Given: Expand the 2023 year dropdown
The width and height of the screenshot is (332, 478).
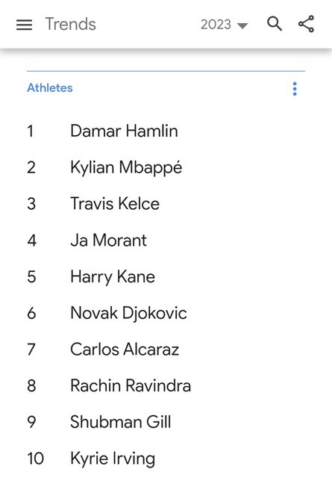Looking at the screenshot, I should click(x=225, y=25).
